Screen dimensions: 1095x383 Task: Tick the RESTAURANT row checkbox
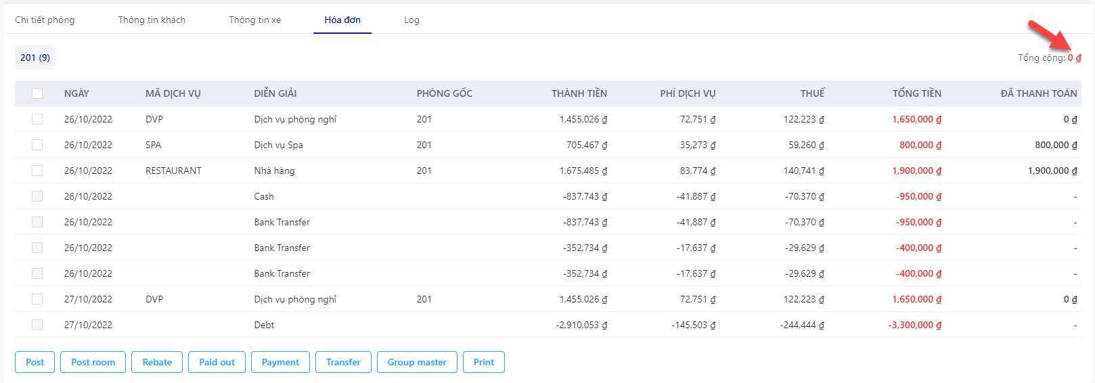[x=37, y=171]
